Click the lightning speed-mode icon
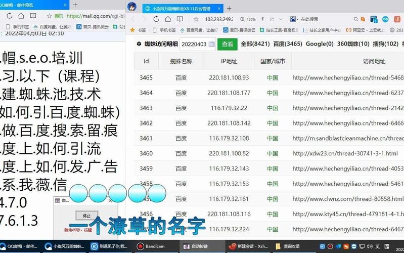Viewport: 404px width, 253px height. 262,19
